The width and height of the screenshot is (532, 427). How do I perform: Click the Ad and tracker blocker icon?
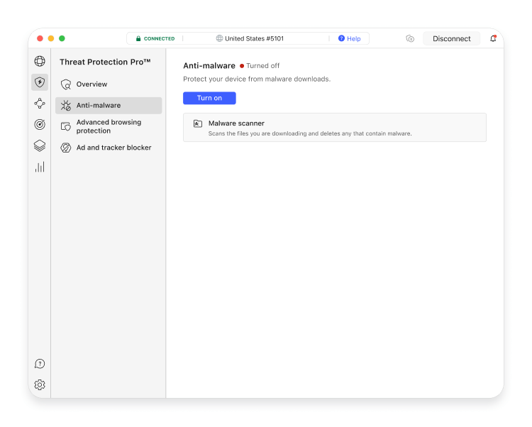point(66,148)
